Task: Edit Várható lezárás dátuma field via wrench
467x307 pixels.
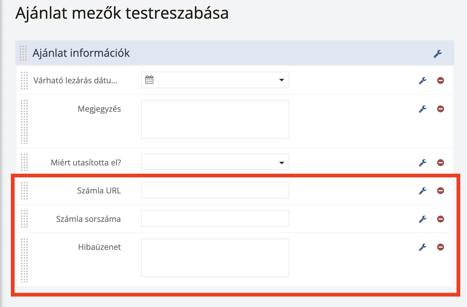Action: [423, 80]
